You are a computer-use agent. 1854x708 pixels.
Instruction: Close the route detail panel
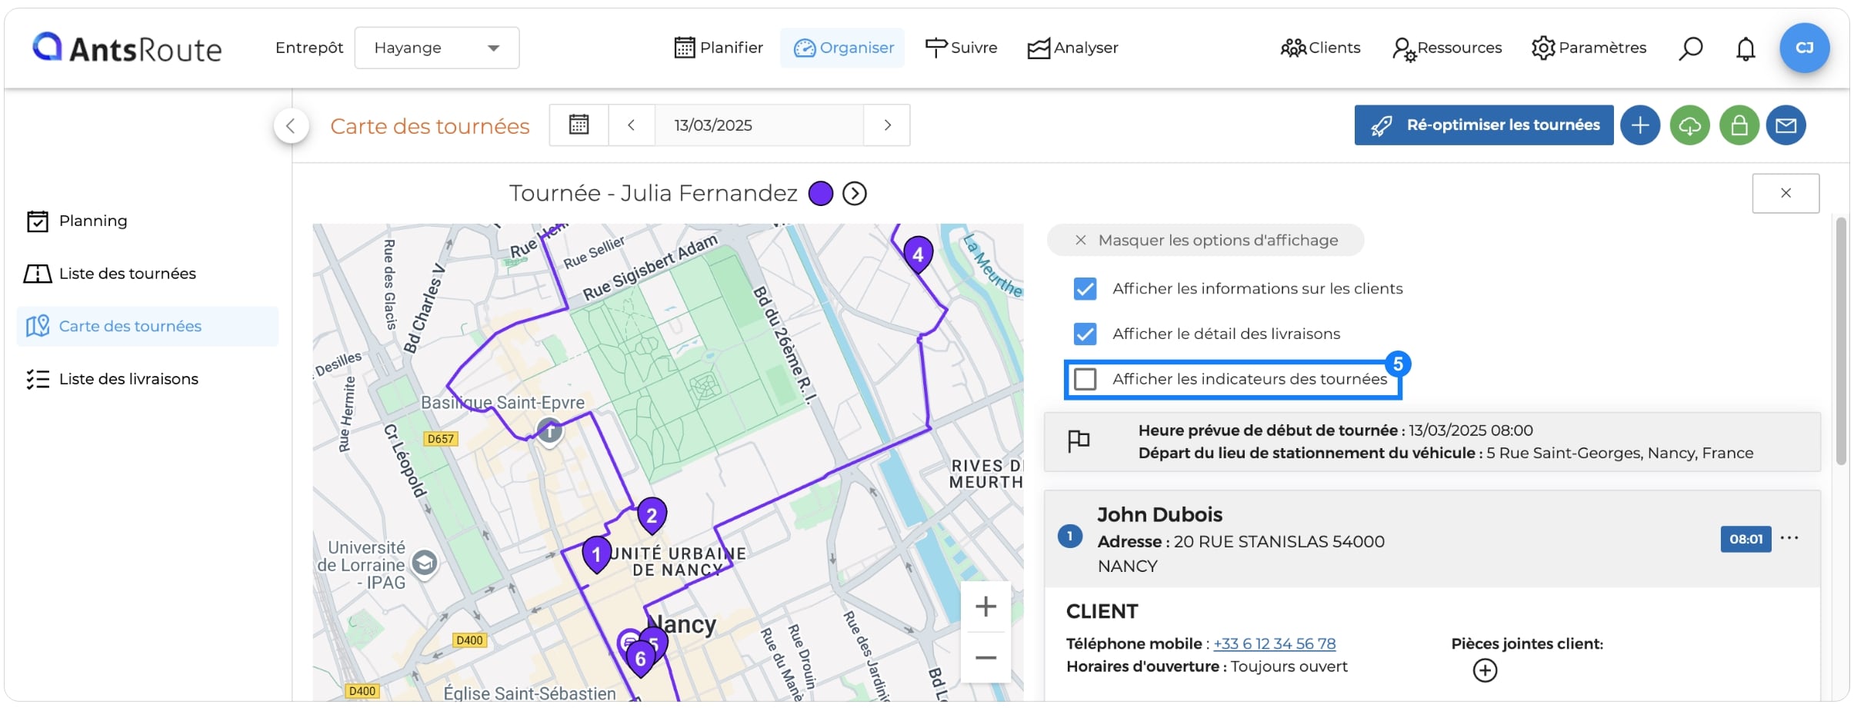pos(1786,193)
